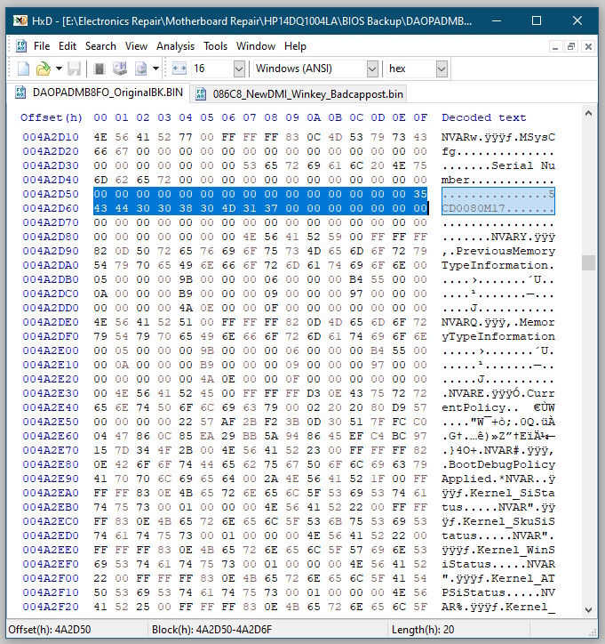Click the Open disk toolbar icon
This screenshot has height=644, width=605.
click(x=120, y=68)
